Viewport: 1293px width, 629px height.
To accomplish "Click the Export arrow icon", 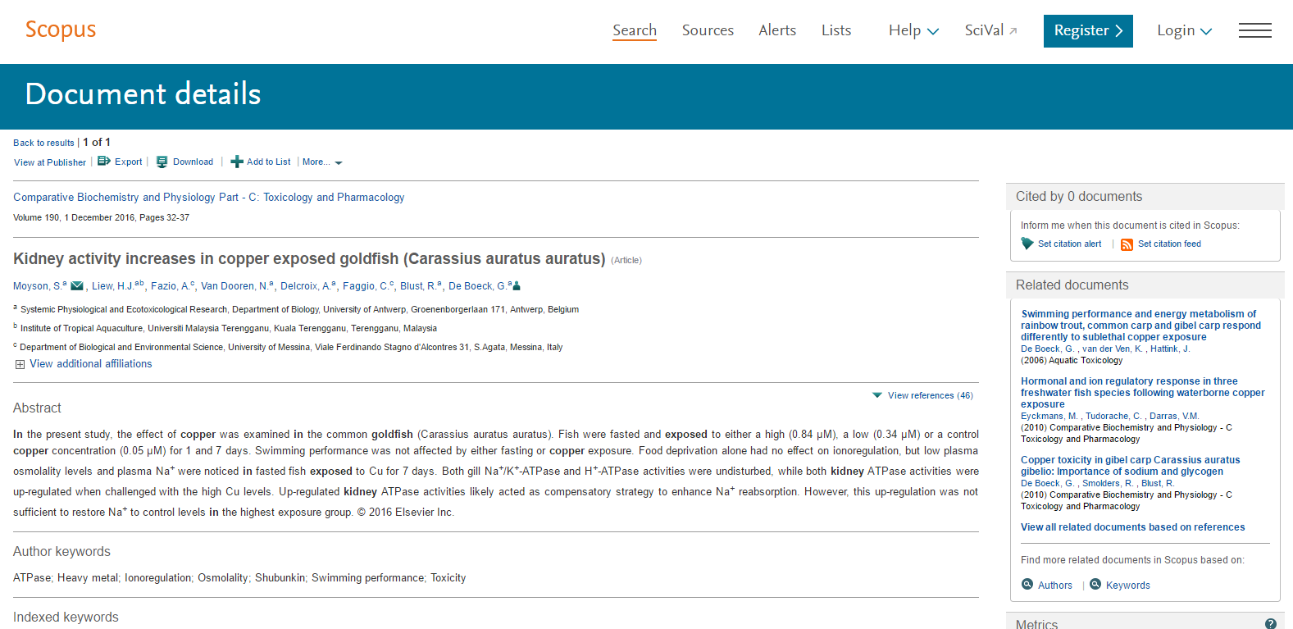I will tap(104, 162).
